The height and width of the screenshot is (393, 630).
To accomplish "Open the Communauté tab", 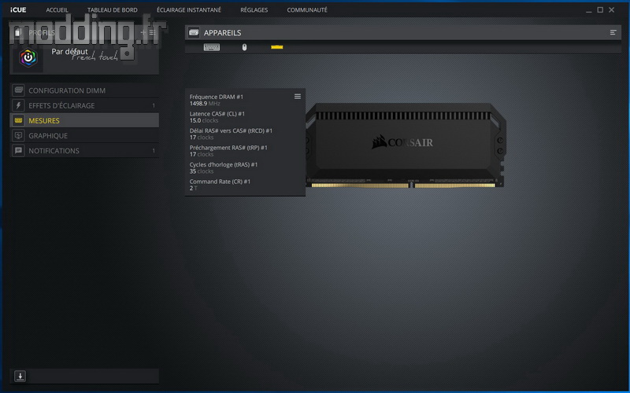I will click(307, 10).
